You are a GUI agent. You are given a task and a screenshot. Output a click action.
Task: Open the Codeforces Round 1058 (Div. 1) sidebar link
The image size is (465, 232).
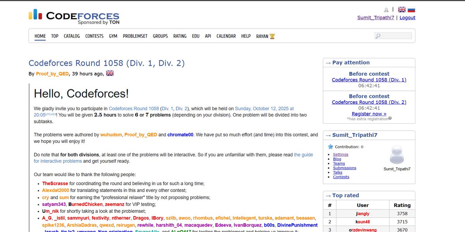point(369,80)
